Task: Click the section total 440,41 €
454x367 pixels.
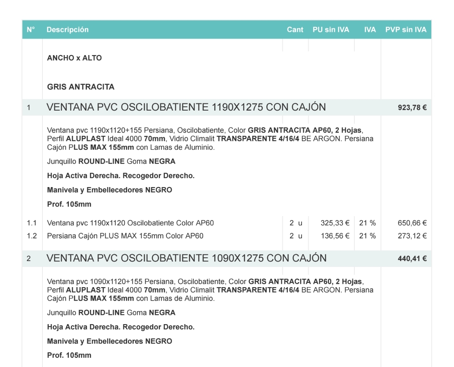Action: (412, 259)
